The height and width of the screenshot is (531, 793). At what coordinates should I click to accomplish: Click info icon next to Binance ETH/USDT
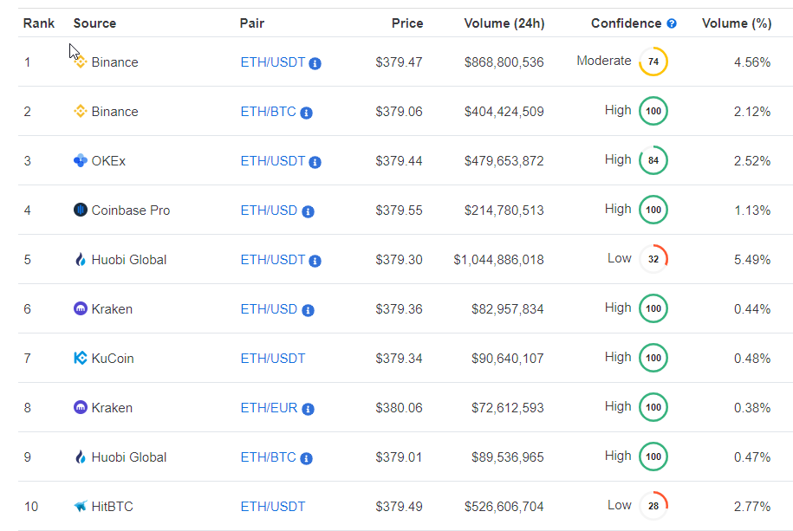[315, 63]
